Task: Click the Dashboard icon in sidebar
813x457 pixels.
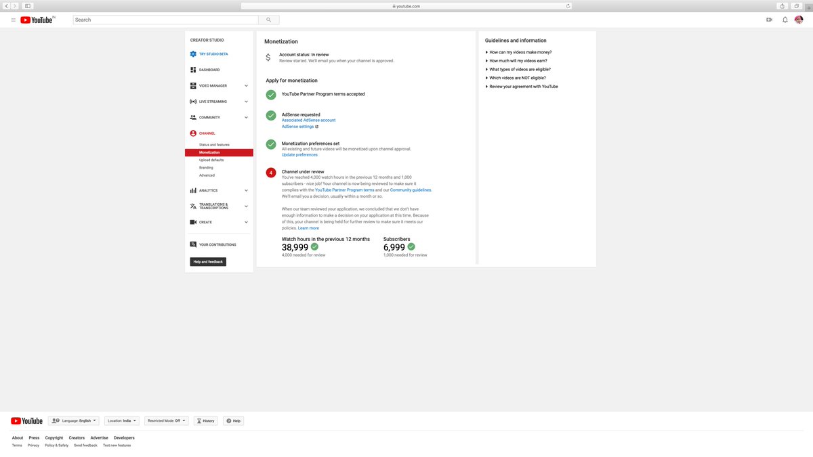Action: pos(193,70)
